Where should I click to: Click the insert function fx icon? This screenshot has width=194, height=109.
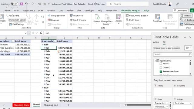pyautogui.click(x=41, y=33)
